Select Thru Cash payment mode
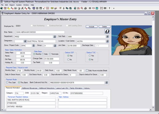159x114 pixels. click(7, 82)
